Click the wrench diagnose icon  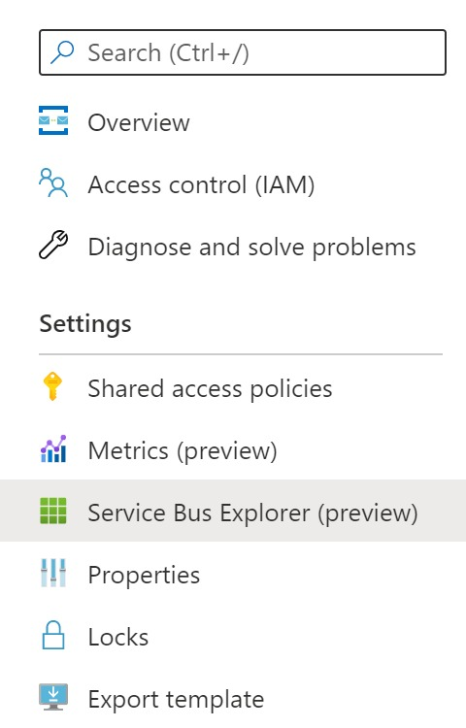point(53,245)
